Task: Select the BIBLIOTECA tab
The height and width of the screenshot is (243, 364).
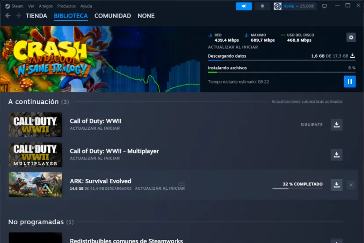Action: click(71, 16)
